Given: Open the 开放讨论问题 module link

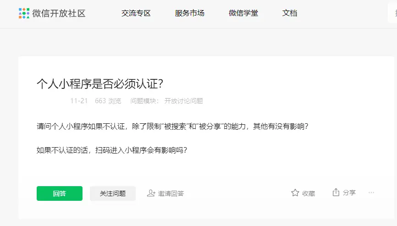Looking at the screenshot, I should [x=183, y=101].
